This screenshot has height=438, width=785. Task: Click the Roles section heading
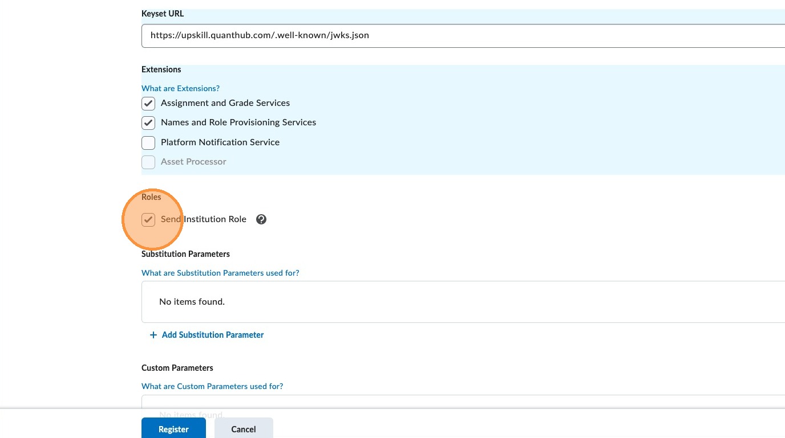coord(151,197)
